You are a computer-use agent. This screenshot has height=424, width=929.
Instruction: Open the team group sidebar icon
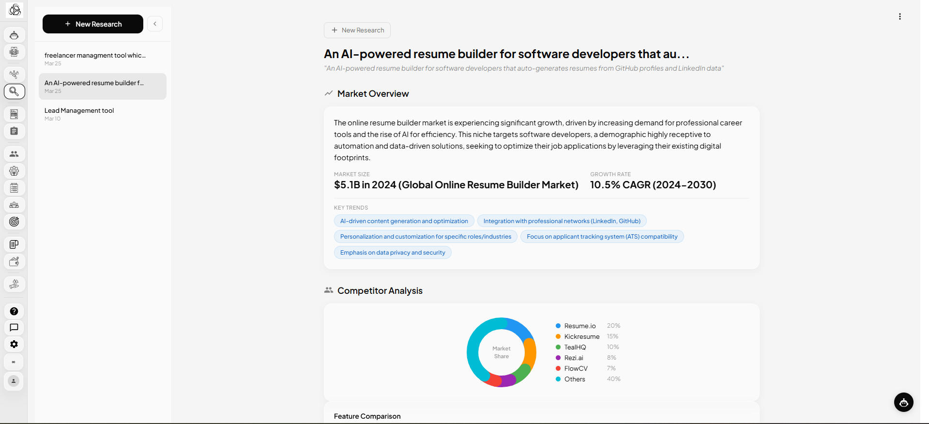click(x=14, y=205)
